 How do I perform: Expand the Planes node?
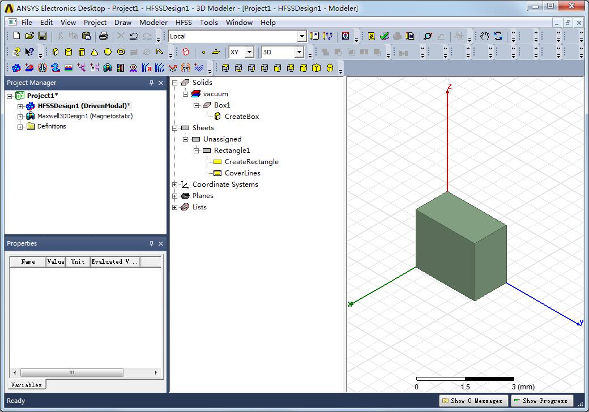(x=174, y=196)
